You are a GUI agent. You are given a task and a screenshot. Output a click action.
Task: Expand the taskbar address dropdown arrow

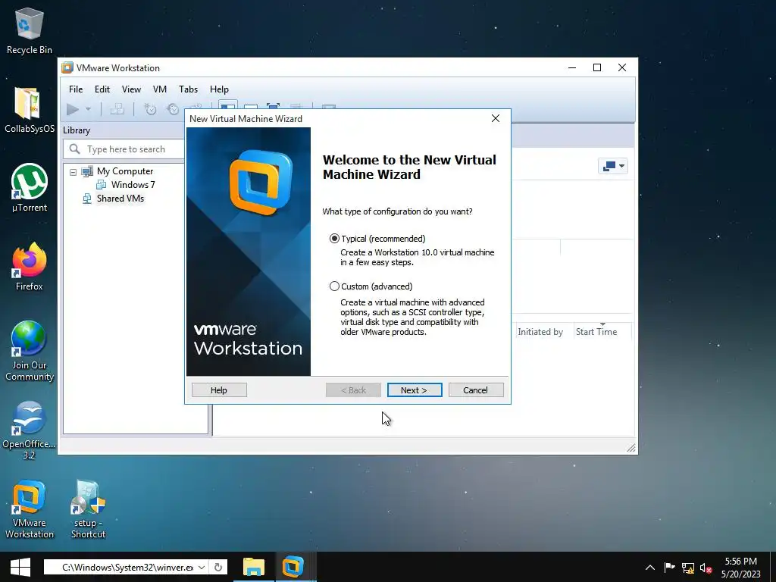(x=202, y=567)
